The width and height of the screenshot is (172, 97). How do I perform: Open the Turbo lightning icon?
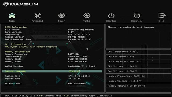(87, 16)
